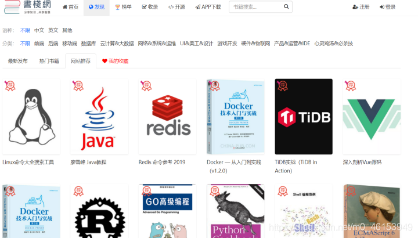Viewport: 418px width, 238px height.
Task: Click the magnifier search icon
Action: (x=286, y=6)
